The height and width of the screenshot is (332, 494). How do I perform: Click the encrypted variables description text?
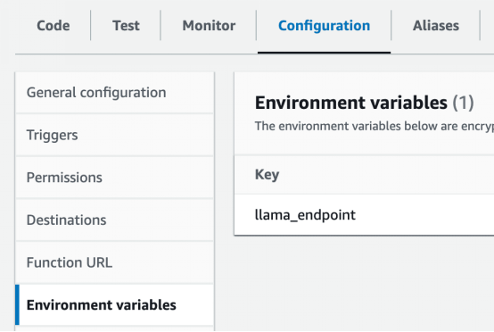point(375,126)
